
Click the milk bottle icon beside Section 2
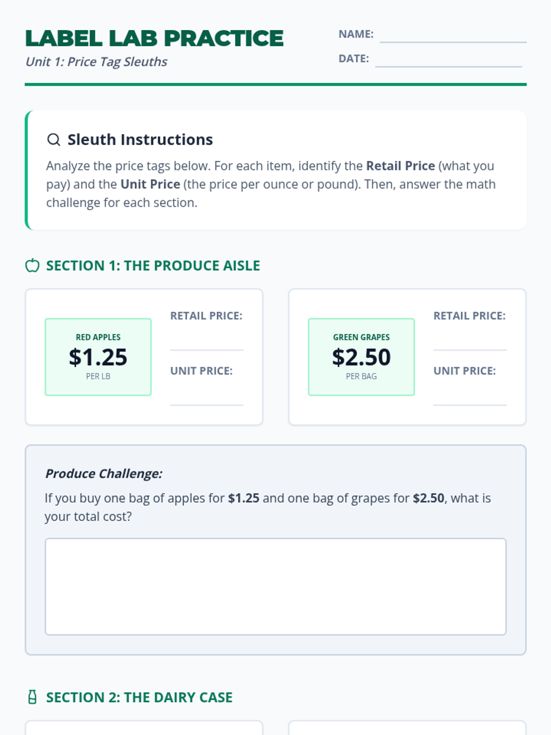coord(32,697)
